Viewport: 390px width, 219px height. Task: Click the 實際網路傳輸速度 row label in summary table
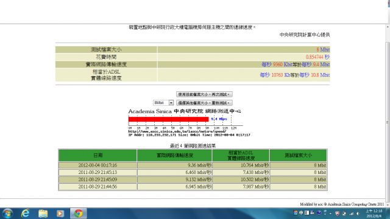tap(106, 64)
